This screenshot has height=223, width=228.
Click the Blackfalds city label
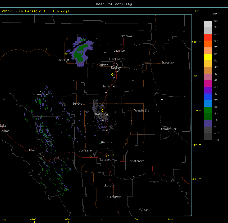(117, 59)
